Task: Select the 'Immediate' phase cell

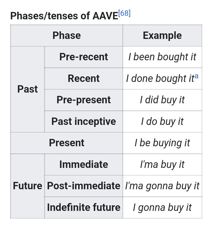Action: tap(84, 164)
